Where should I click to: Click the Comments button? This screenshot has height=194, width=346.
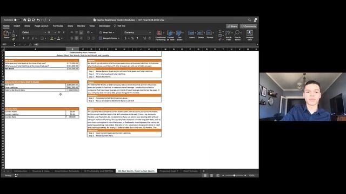point(249,26)
